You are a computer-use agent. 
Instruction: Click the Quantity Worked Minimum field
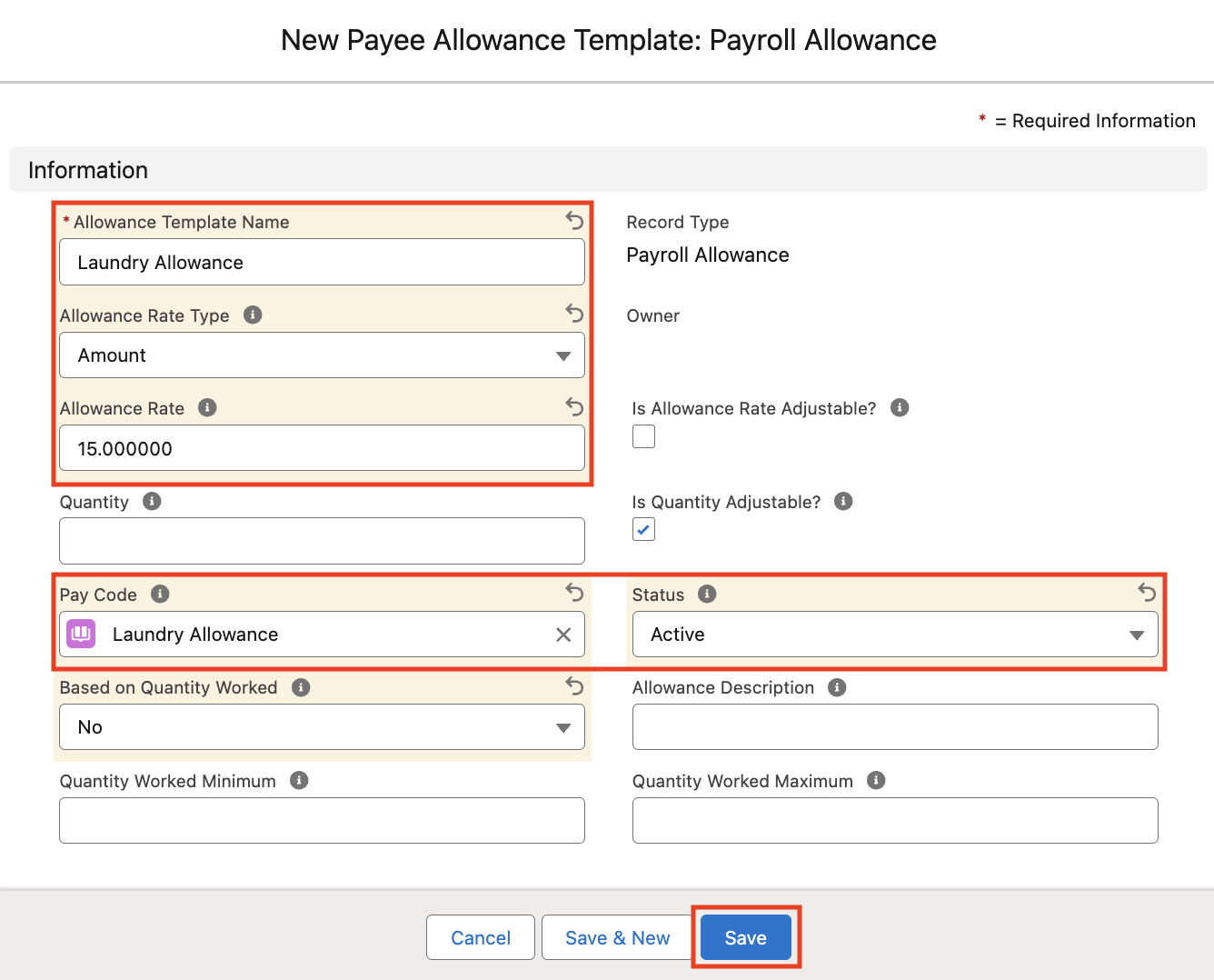[x=322, y=820]
